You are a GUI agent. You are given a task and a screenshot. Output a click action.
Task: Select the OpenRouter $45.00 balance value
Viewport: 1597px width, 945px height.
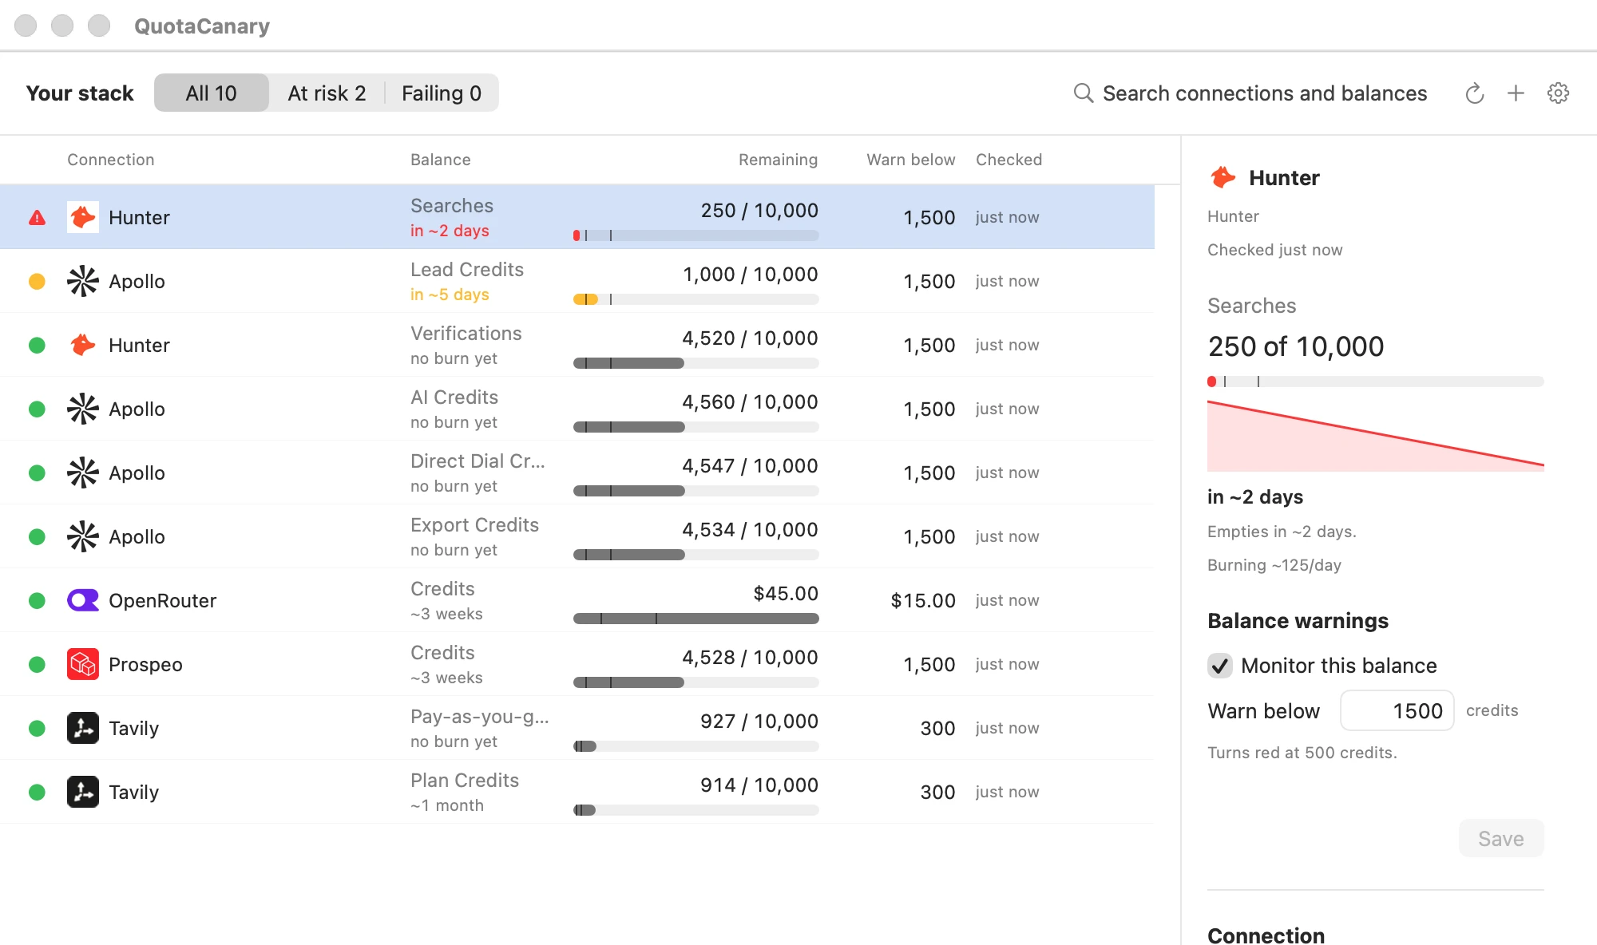click(x=786, y=594)
